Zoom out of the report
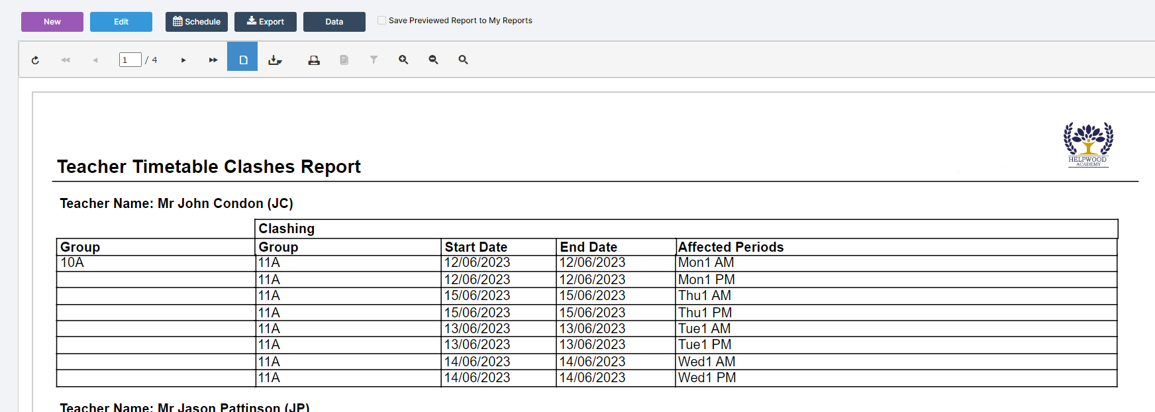Viewport: 1155px width, 412px height. pyautogui.click(x=433, y=60)
